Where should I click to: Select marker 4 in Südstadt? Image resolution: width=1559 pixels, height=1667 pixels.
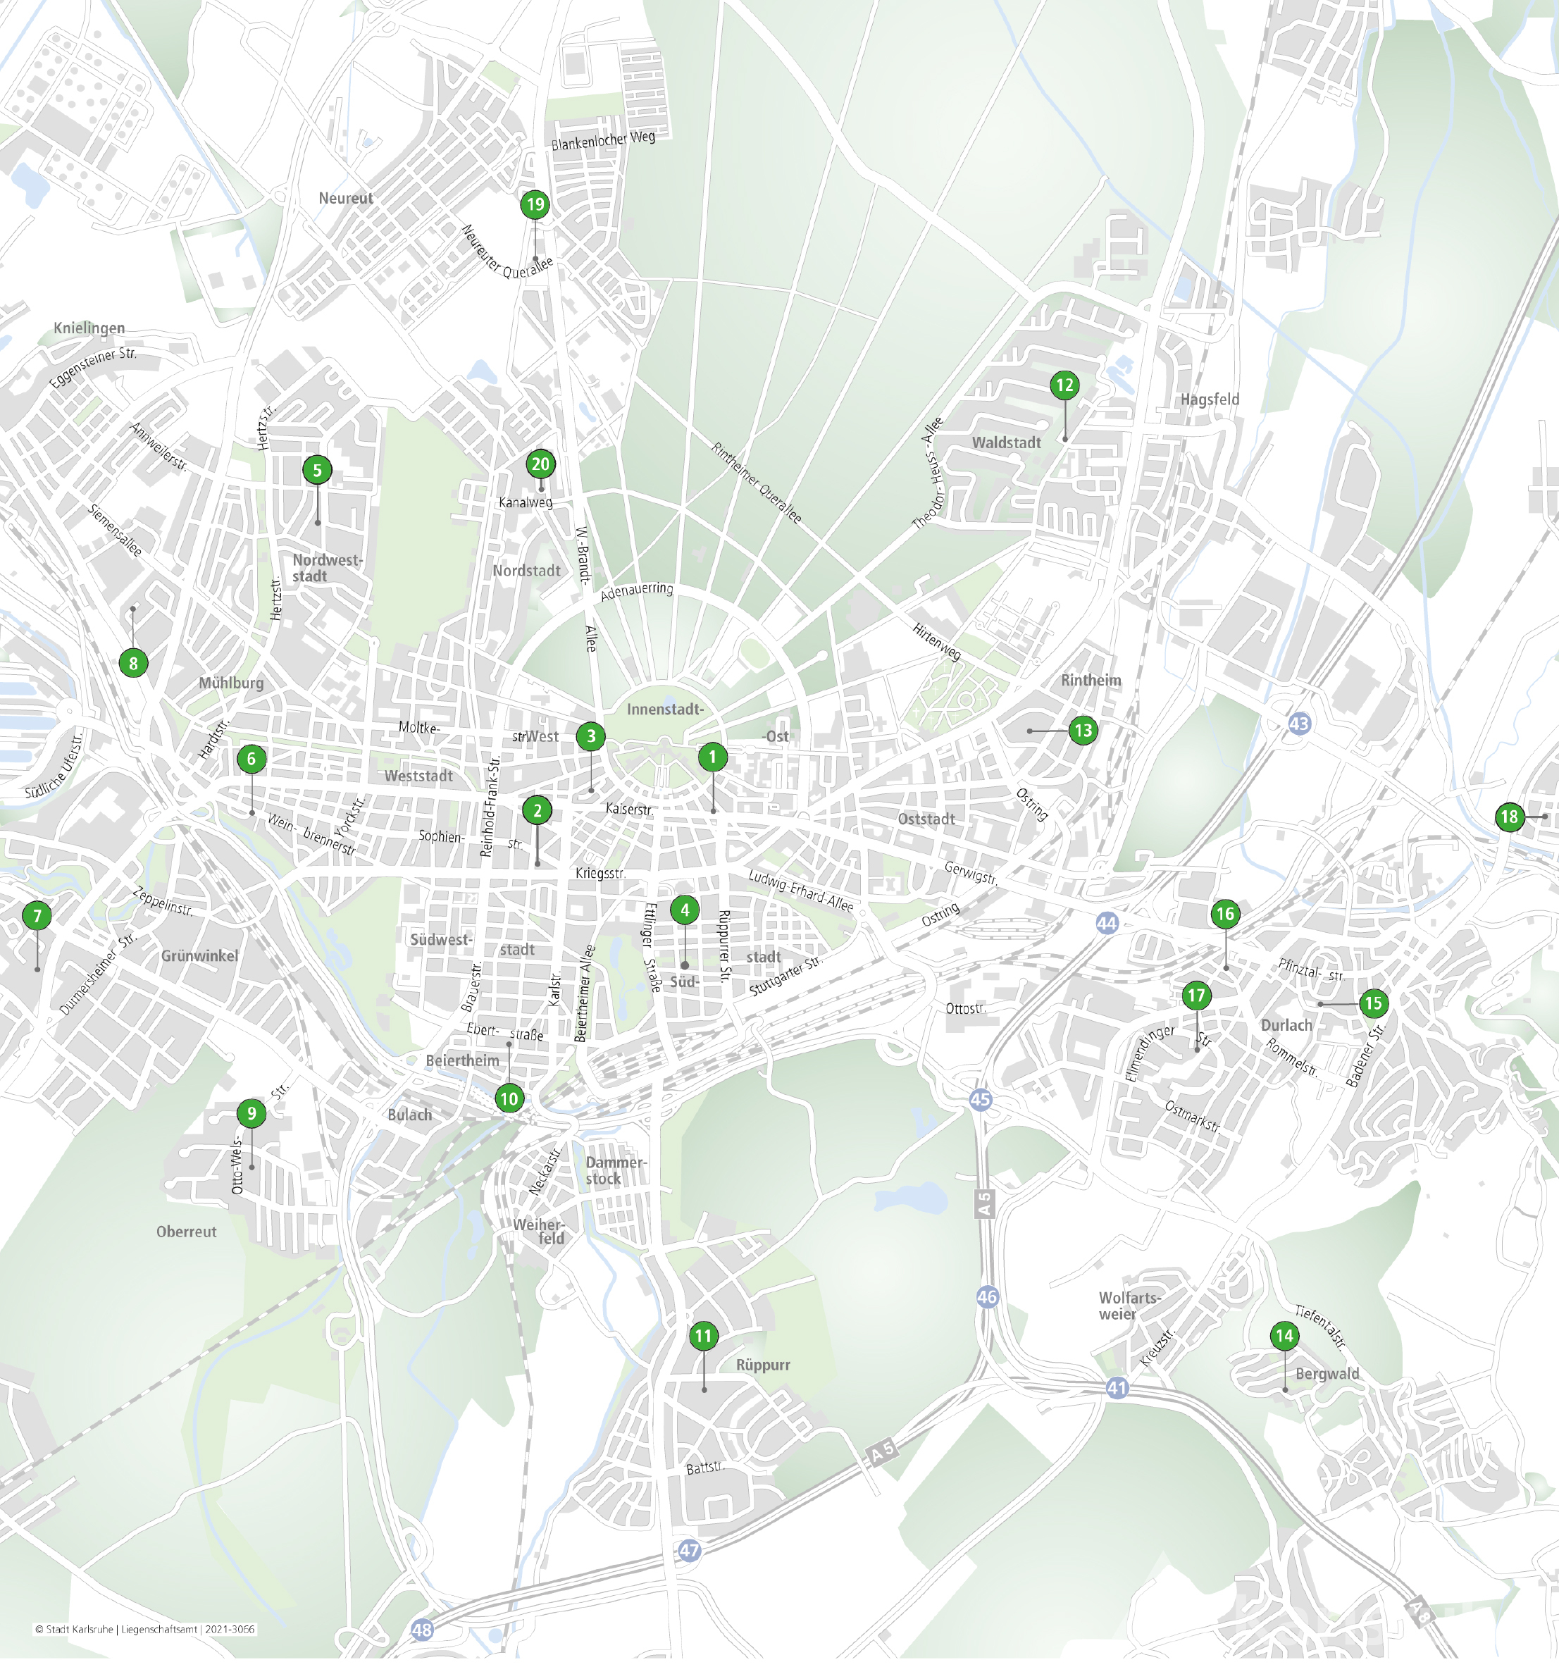(x=684, y=910)
